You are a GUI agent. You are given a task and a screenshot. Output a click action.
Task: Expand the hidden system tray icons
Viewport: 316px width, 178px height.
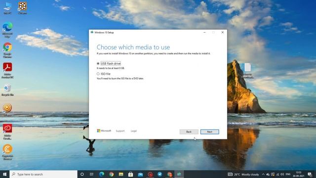coord(263,175)
